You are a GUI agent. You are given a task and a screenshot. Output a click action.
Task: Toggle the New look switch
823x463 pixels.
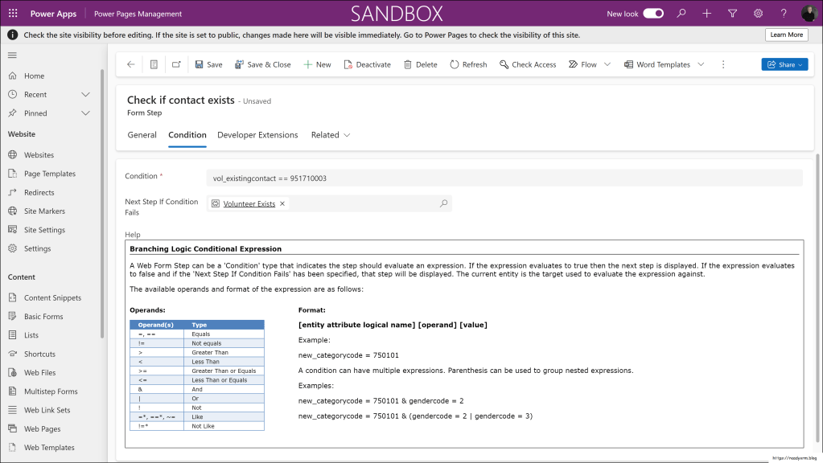[653, 14]
